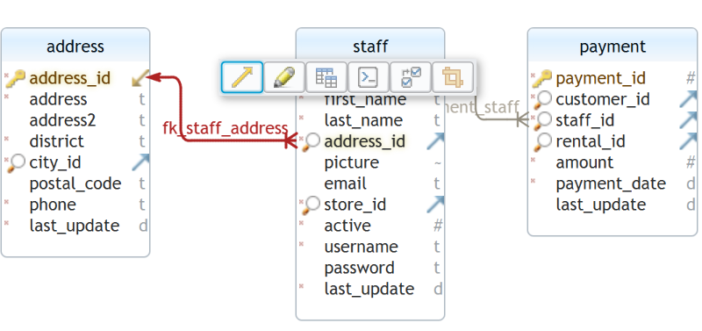Viewport: 702px width, 331px height.
Task: Click the crop layout icon in floating toolbar
Action: [x=453, y=77]
